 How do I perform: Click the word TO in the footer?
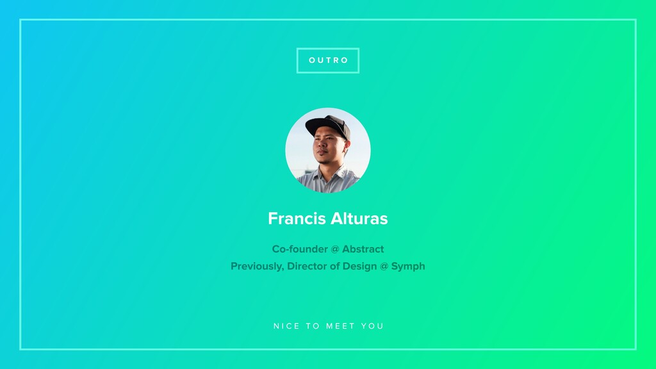[313, 326]
